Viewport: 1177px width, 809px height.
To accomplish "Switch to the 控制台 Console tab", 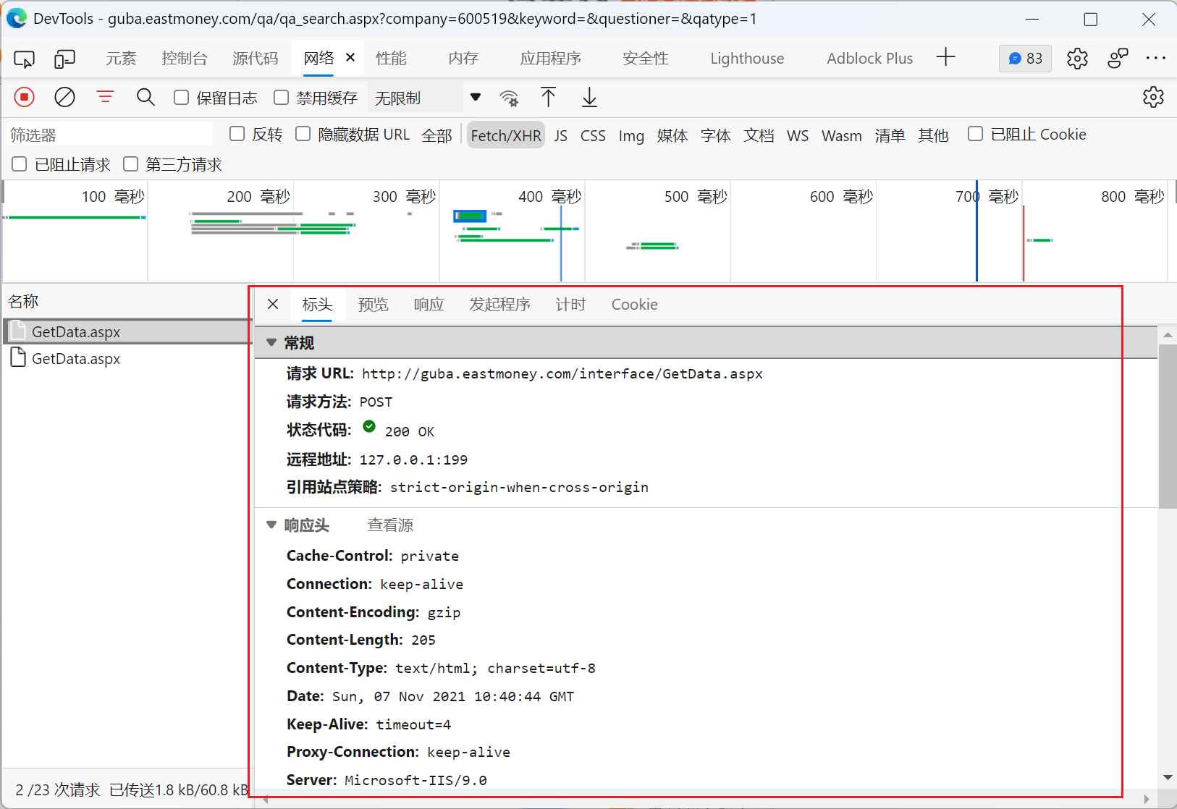I will [x=185, y=59].
